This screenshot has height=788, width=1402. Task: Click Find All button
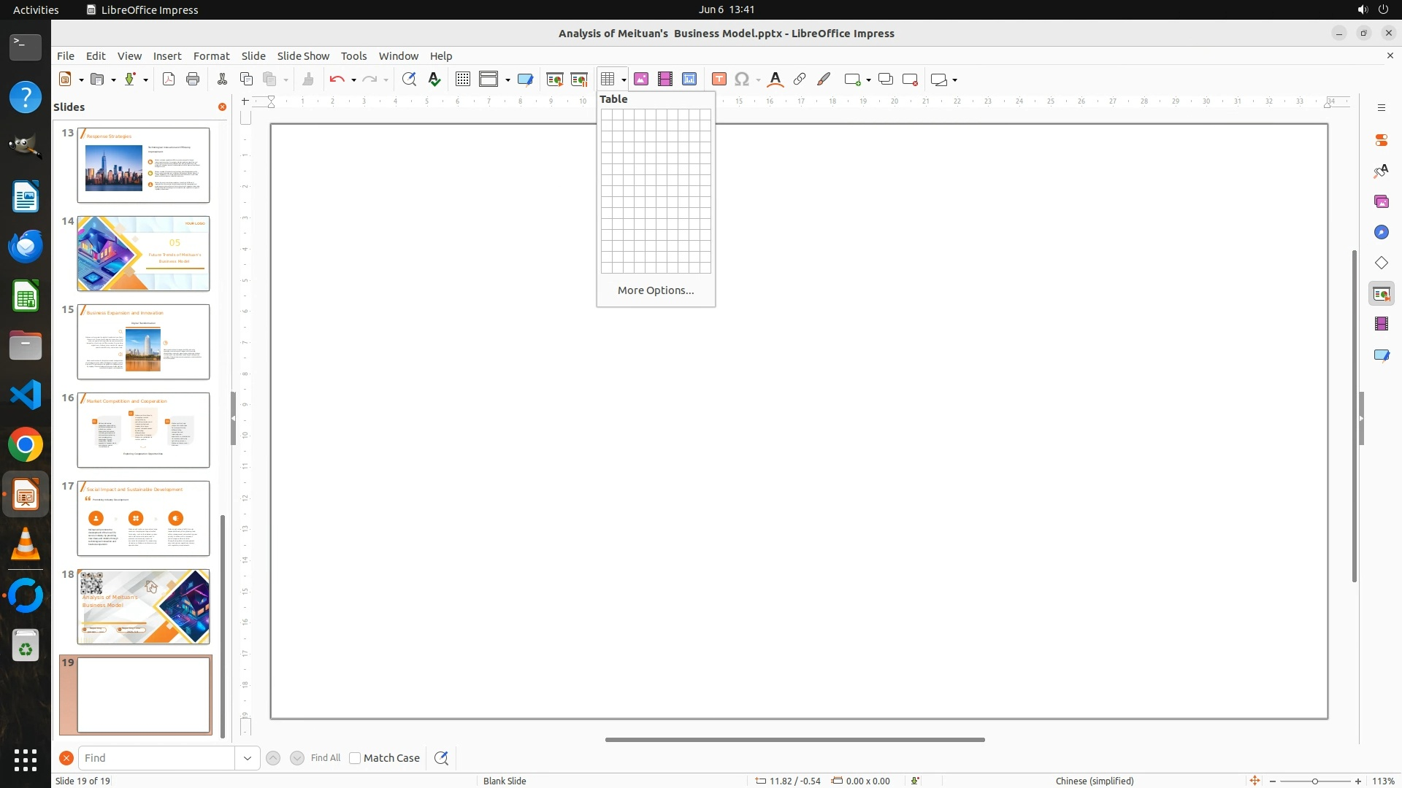[325, 758]
